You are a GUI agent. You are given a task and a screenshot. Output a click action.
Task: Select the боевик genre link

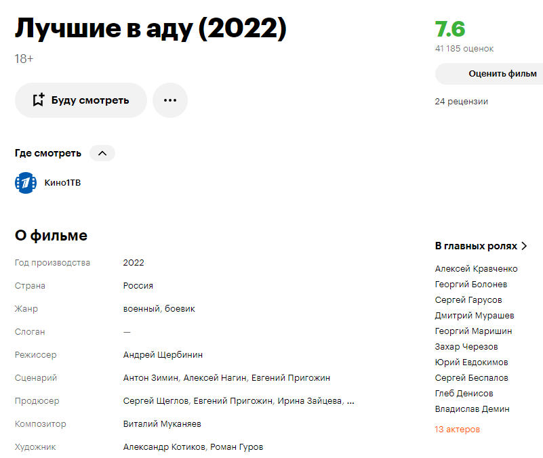(x=180, y=309)
